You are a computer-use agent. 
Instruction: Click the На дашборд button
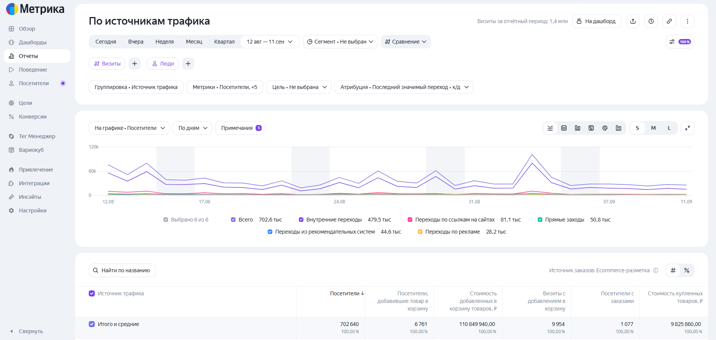[597, 21]
